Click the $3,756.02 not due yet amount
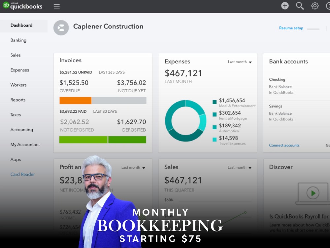 pyautogui.click(x=132, y=83)
